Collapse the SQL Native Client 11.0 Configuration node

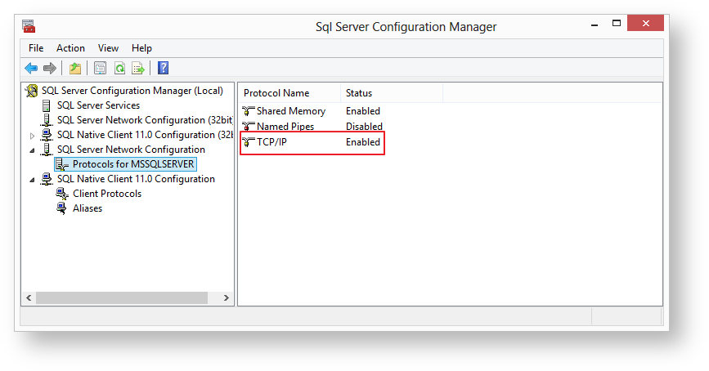(x=33, y=180)
